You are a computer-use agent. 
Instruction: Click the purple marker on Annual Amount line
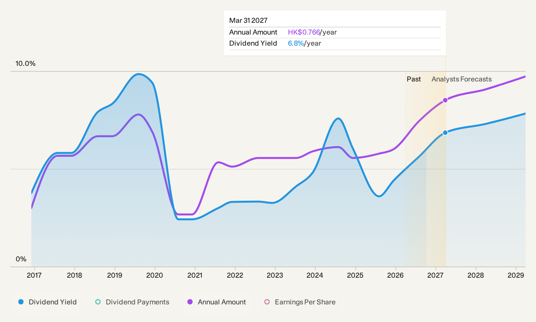coord(445,100)
